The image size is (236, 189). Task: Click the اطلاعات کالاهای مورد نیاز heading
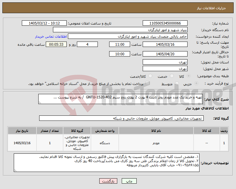click(207, 108)
